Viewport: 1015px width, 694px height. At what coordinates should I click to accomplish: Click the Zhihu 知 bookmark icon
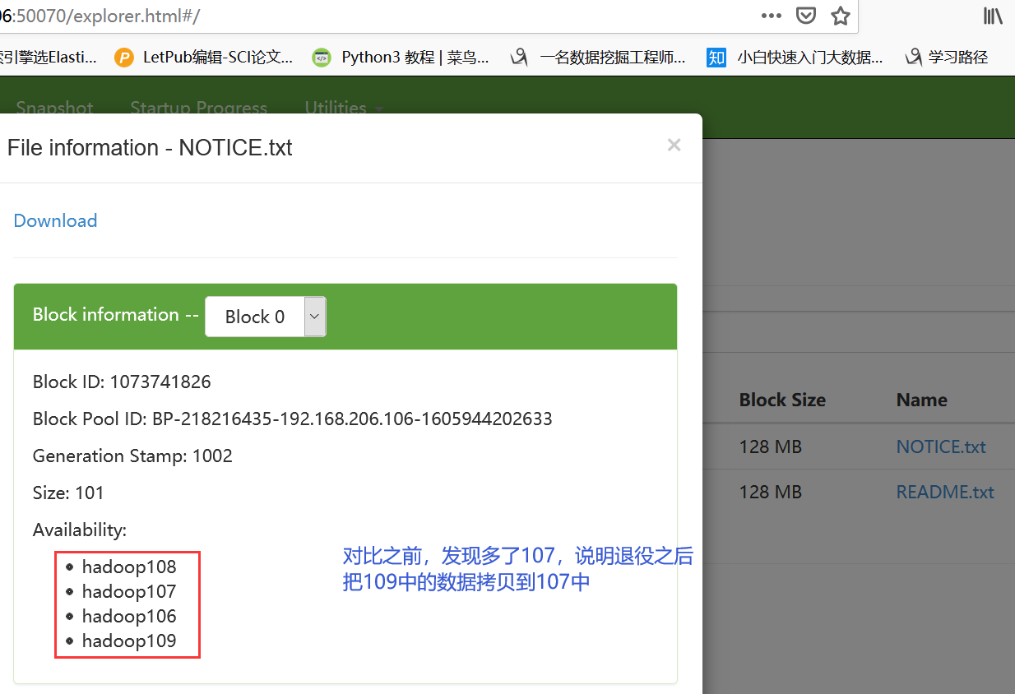pyautogui.click(x=716, y=57)
